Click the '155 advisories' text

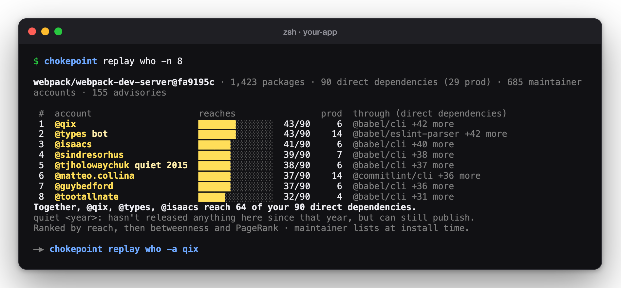point(129,93)
